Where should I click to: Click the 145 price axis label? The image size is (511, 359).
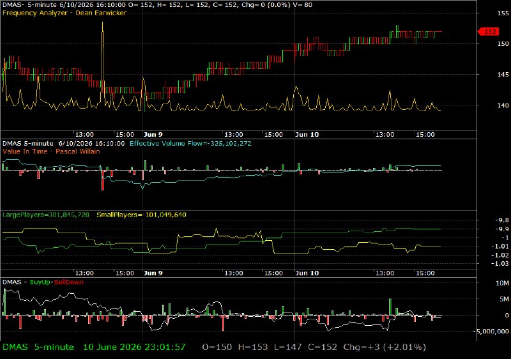click(503, 75)
